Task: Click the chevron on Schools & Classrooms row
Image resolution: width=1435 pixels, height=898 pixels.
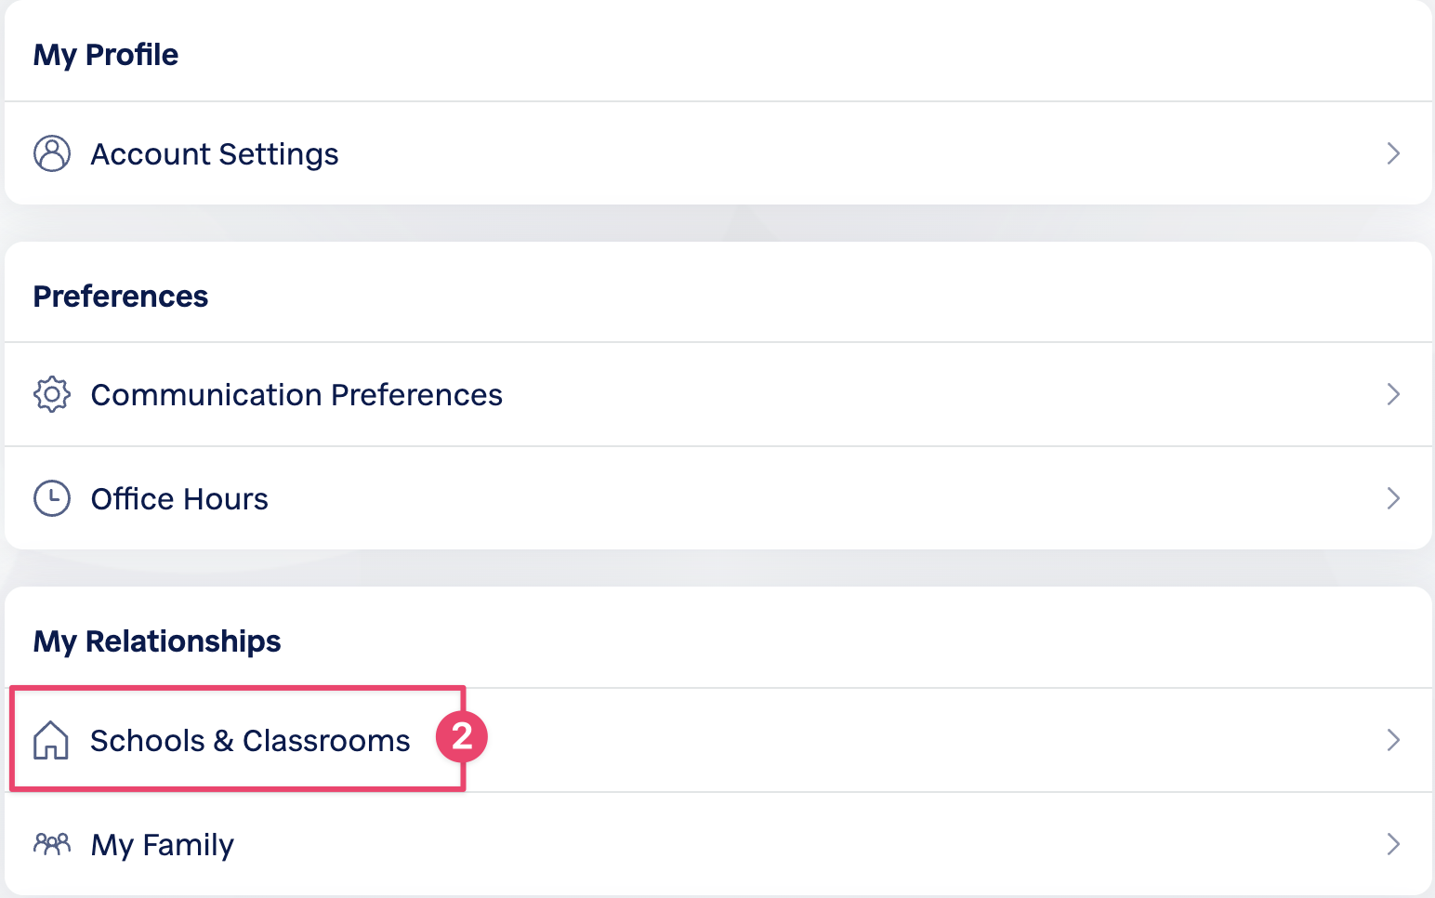Action: 1392,740
